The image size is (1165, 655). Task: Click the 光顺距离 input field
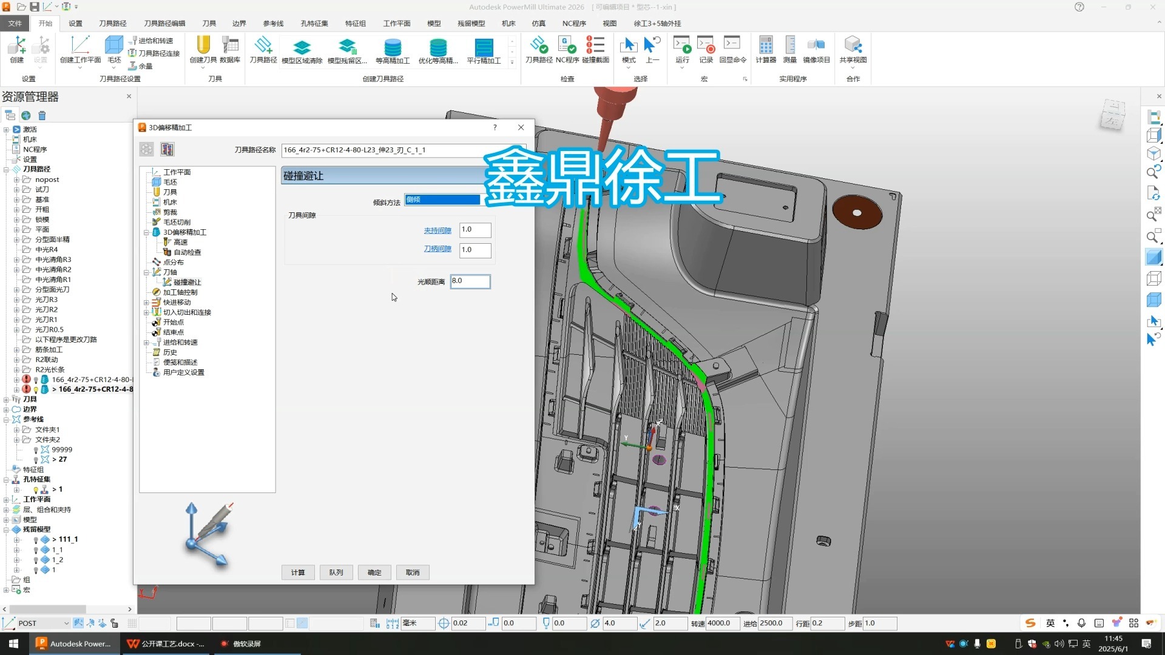(x=470, y=281)
